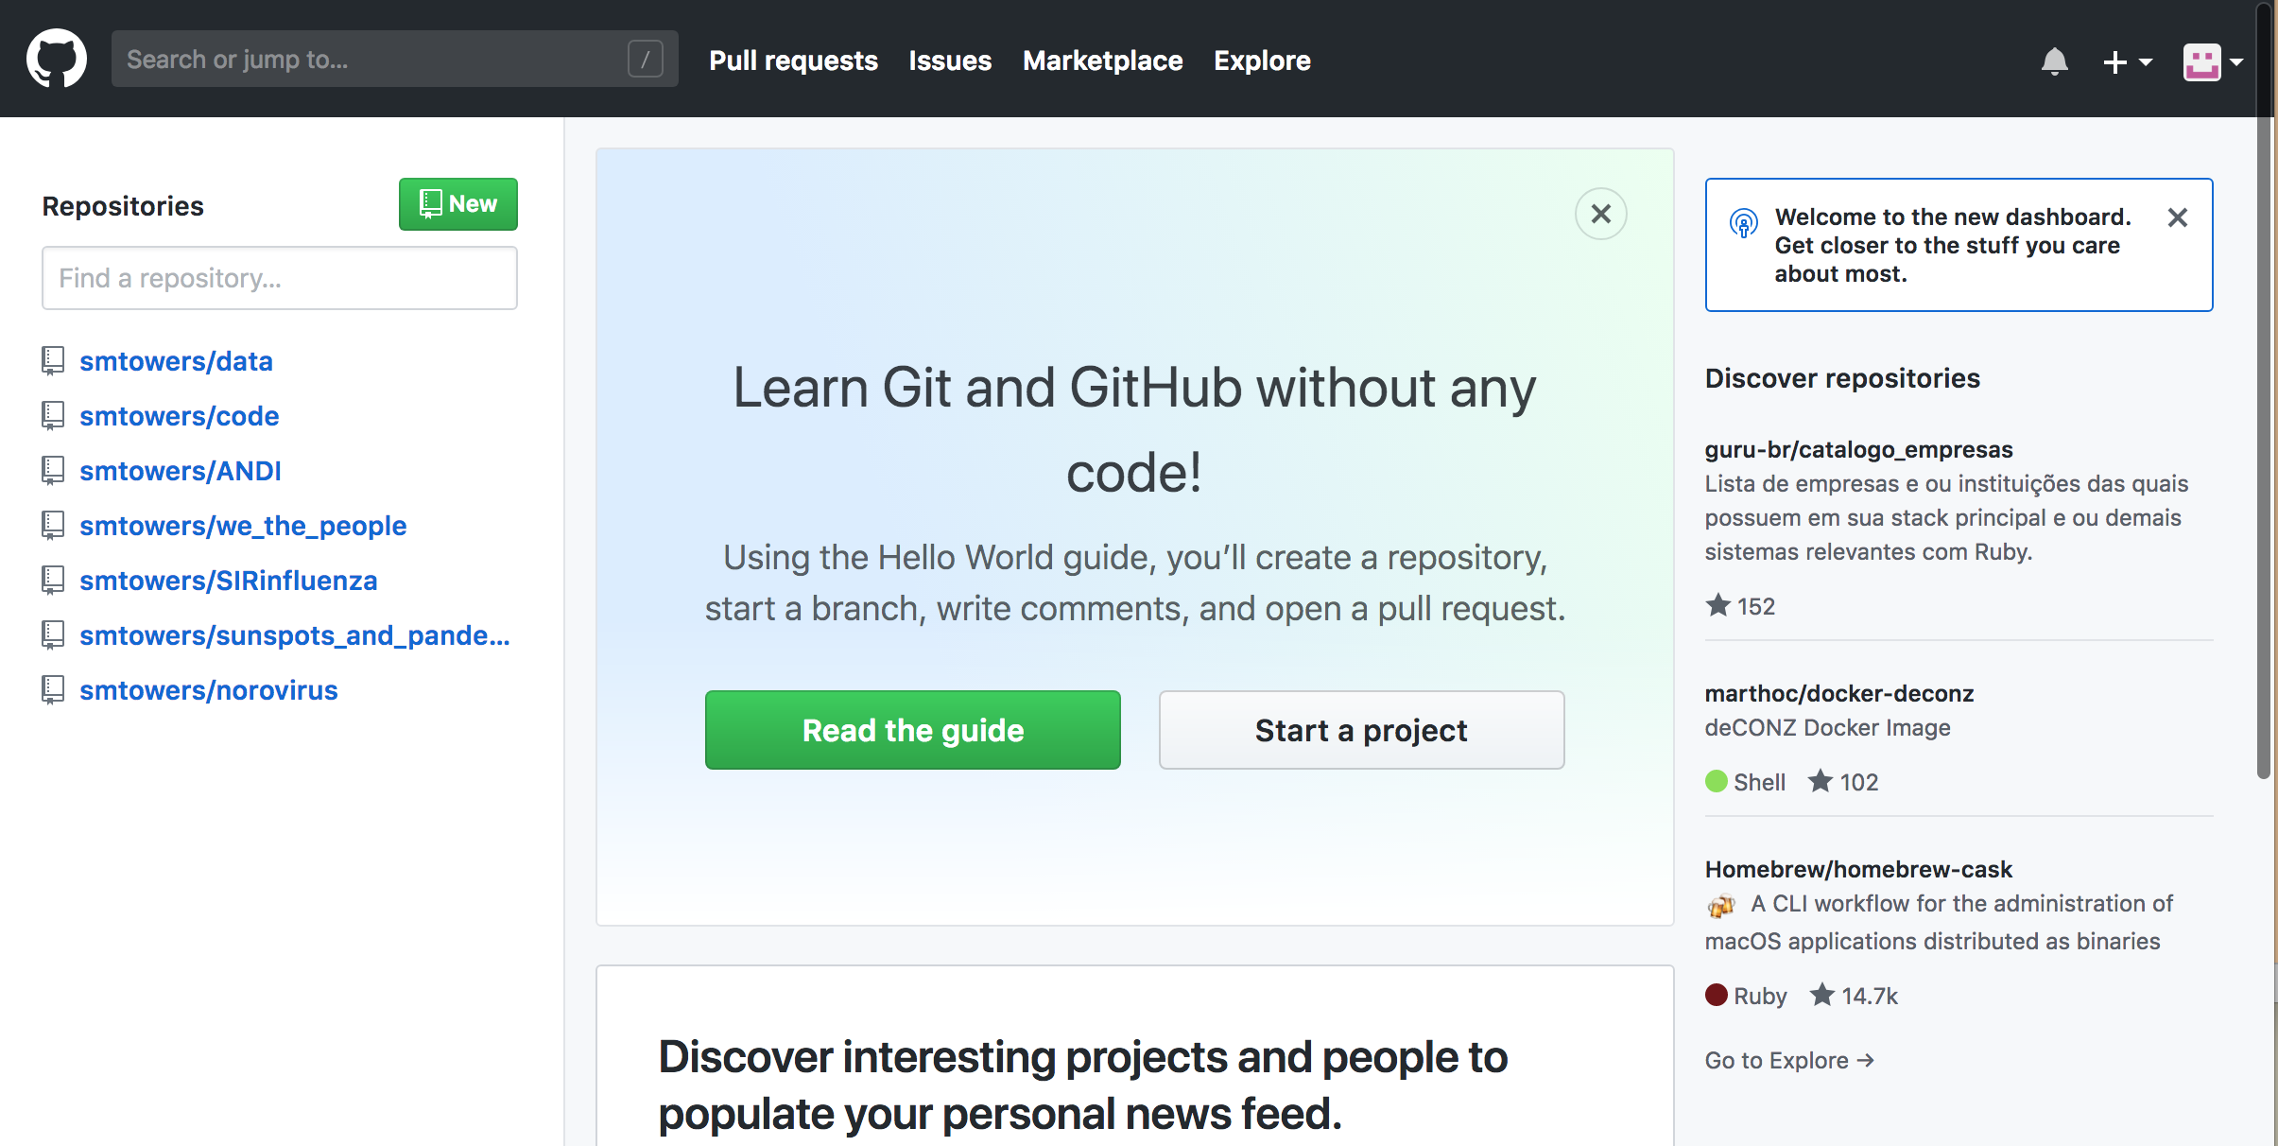
Task: Click the Learn Git and GitHub heading
Action: pyautogui.click(x=1134, y=429)
